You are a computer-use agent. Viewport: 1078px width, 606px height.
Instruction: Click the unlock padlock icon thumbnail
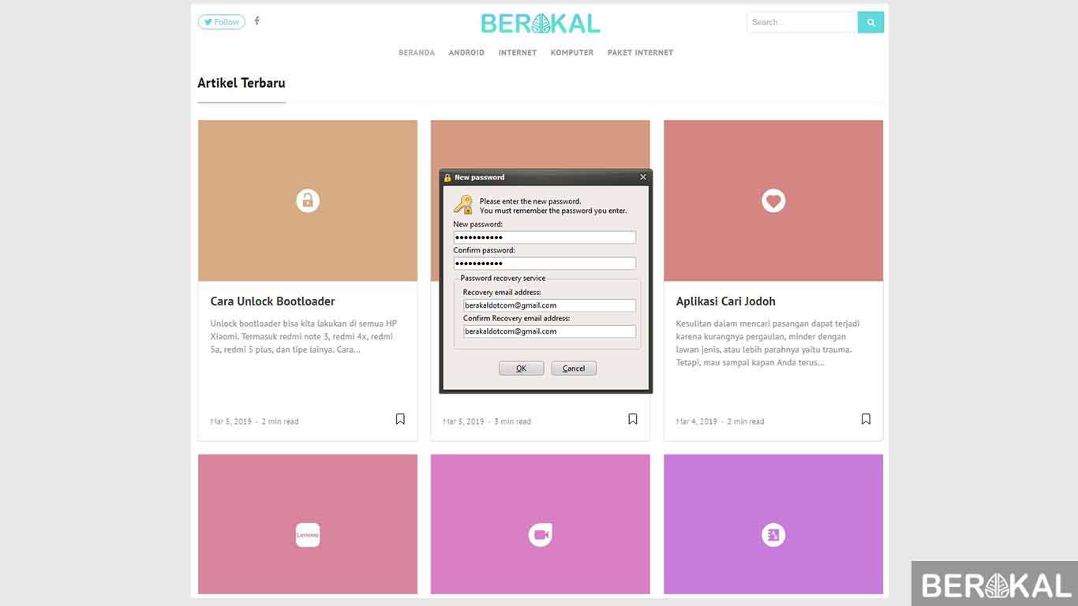point(308,200)
